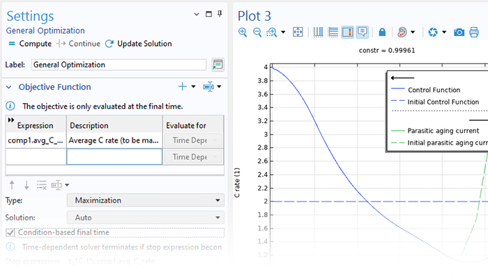This screenshot has height=278, width=488.
Task: Click the empty Expression cell in second row
Action: [36, 156]
